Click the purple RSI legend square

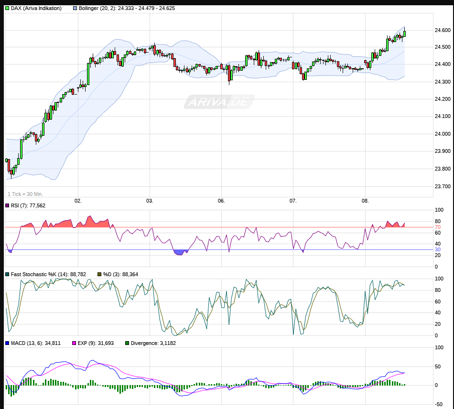[x=7, y=205]
